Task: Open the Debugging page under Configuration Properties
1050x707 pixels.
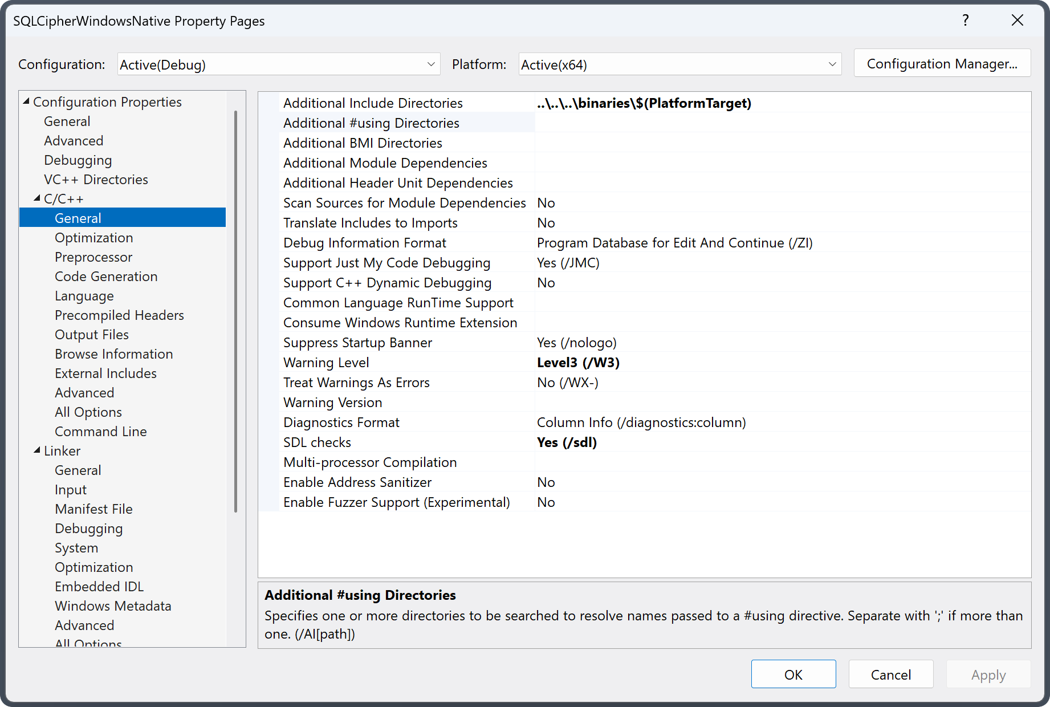Action: [x=78, y=160]
